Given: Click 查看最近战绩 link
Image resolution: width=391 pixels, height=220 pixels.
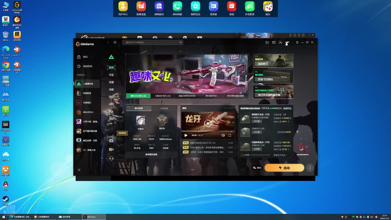Looking at the screenshot, I should tap(151, 155).
